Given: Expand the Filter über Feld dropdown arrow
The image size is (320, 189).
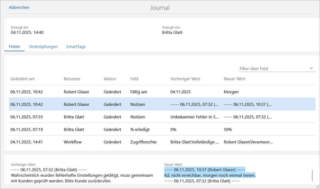Looking at the screenshot, I should click(x=311, y=68).
